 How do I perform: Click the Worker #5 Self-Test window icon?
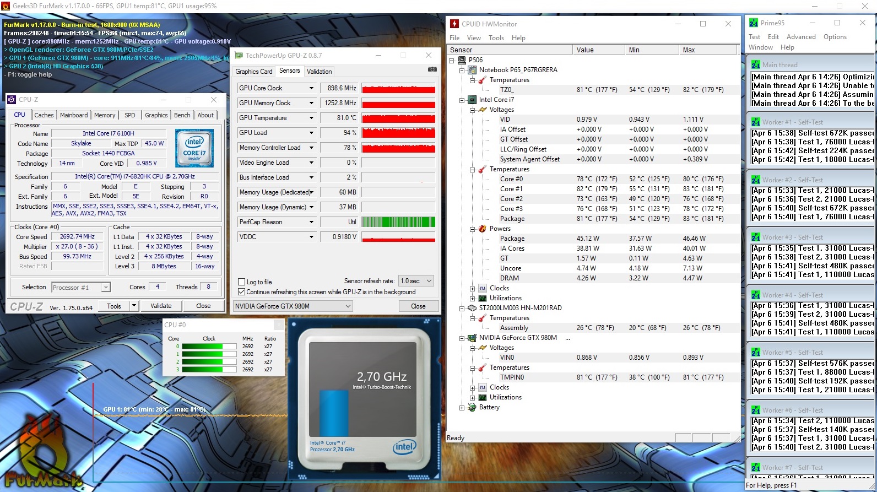(755, 352)
